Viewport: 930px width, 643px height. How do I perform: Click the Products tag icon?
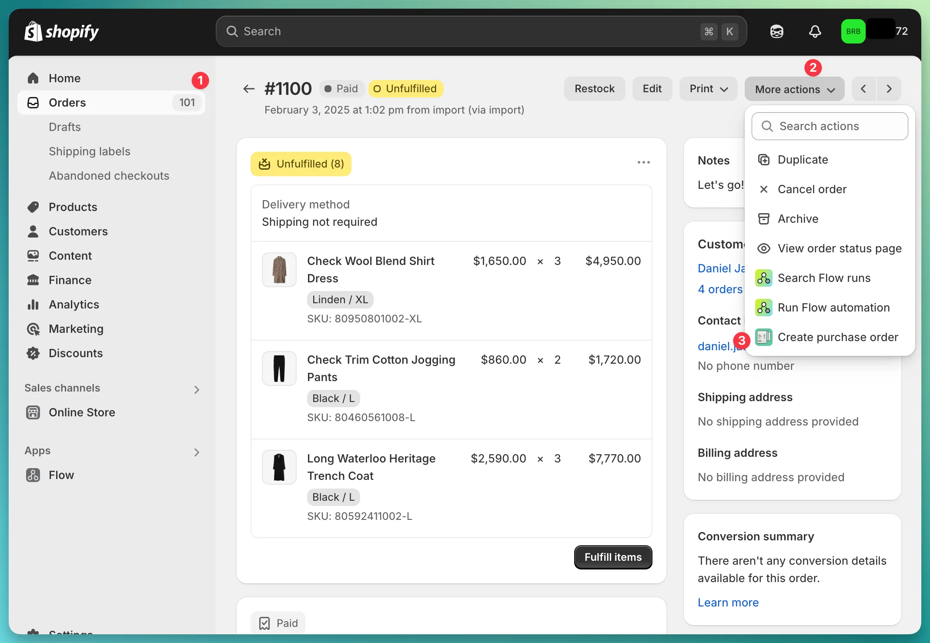point(33,207)
